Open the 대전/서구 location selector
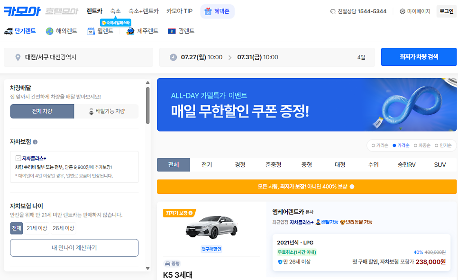458x280 pixels. [x=78, y=57]
